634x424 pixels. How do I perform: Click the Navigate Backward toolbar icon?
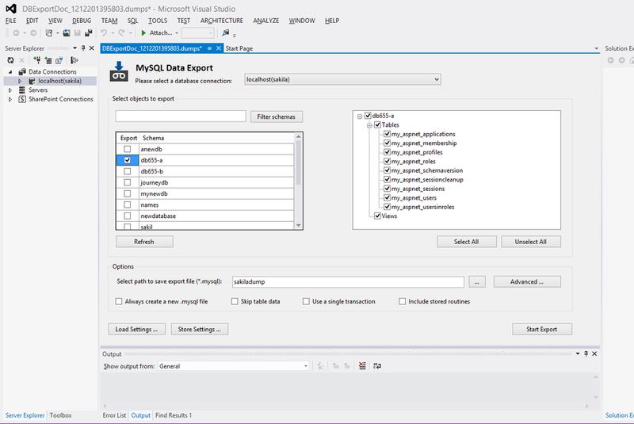16,33
